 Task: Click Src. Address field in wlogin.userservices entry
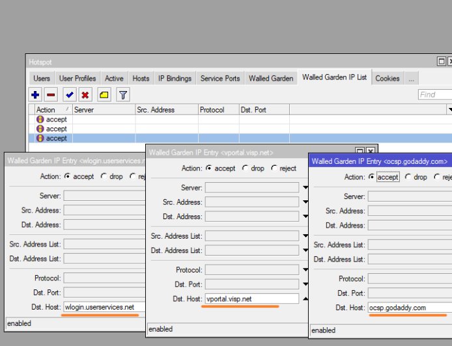tap(104, 210)
